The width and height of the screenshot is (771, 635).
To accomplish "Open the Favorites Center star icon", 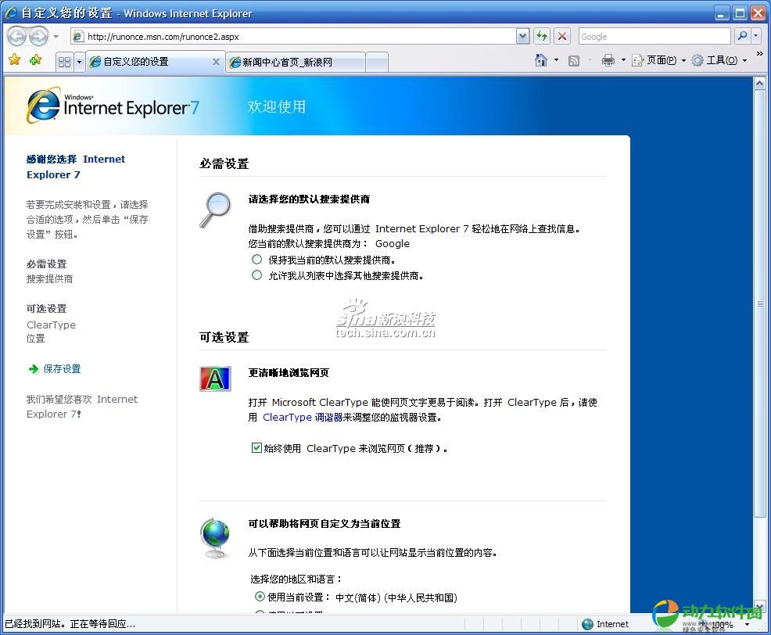I will pos(14,60).
